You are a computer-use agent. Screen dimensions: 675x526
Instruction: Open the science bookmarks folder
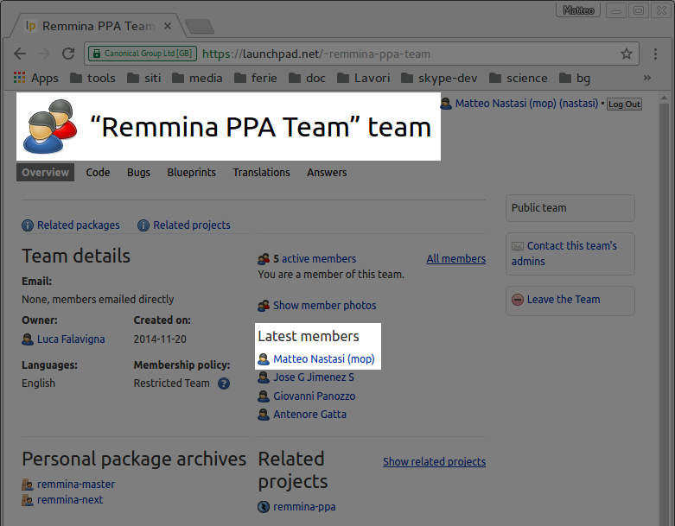tap(519, 78)
